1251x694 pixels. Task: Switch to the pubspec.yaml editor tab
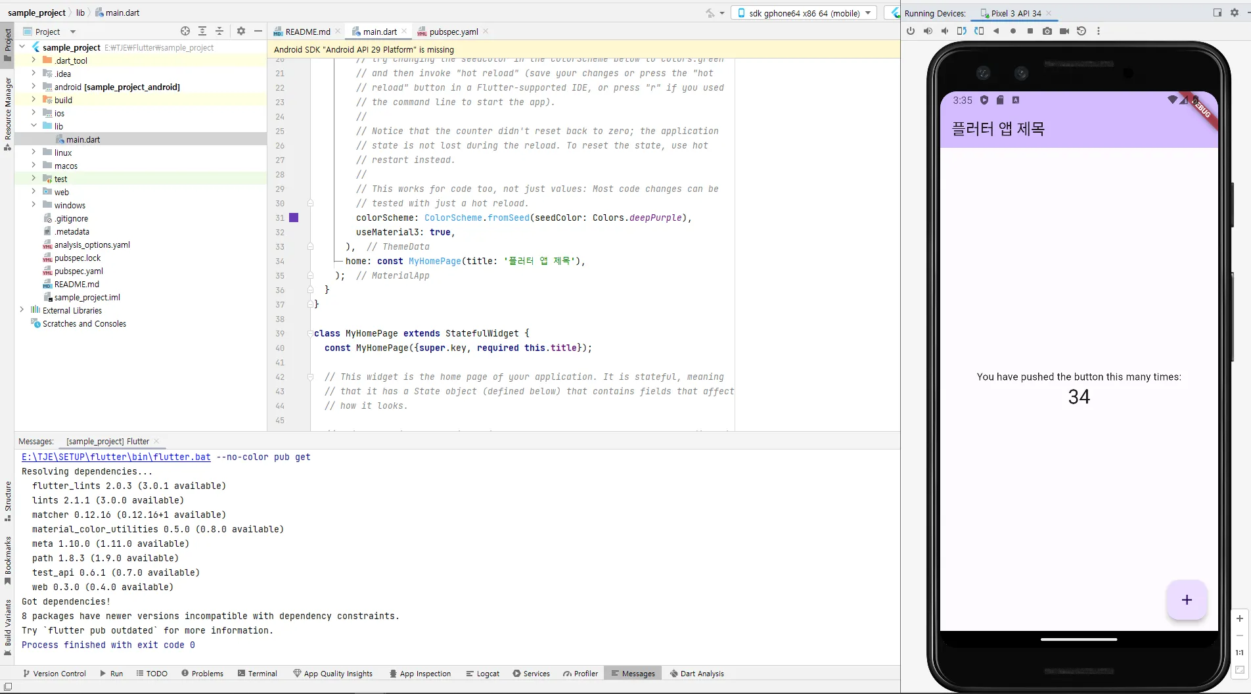(453, 32)
